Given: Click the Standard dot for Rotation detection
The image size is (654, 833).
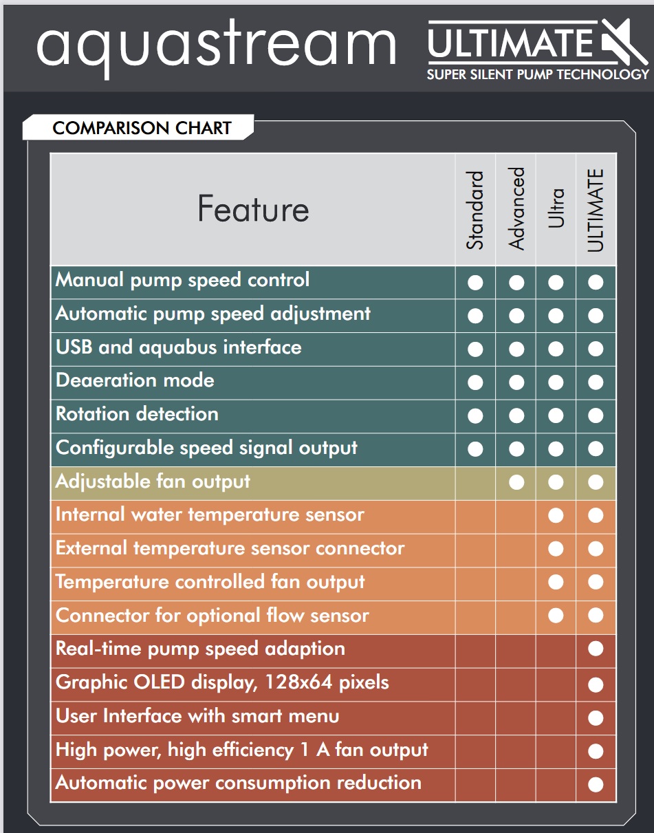Looking at the screenshot, I should pyautogui.click(x=475, y=416).
